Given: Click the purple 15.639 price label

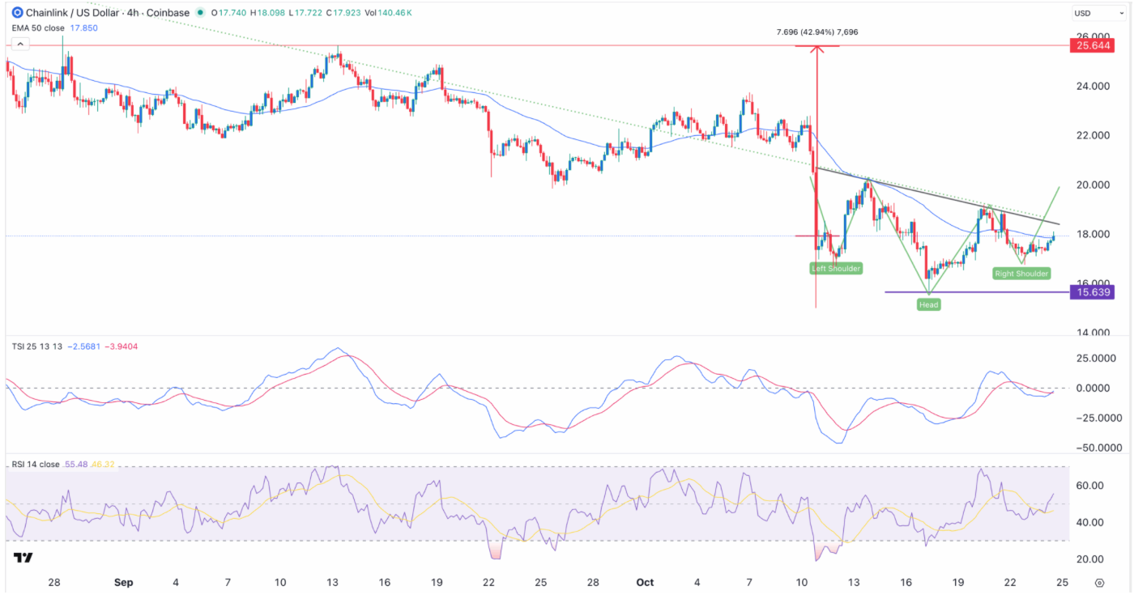Looking at the screenshot, I should (x=1091, y=292).
